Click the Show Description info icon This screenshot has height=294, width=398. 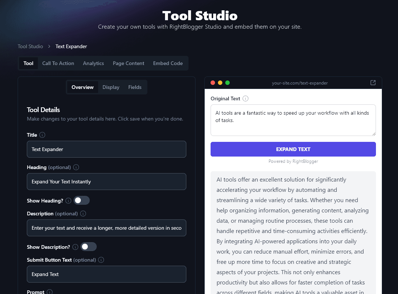click(75, 247)
